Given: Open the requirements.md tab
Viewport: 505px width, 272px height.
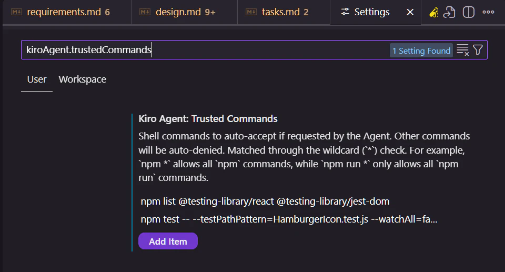Looking at the screenshot, I should [67, 12].
